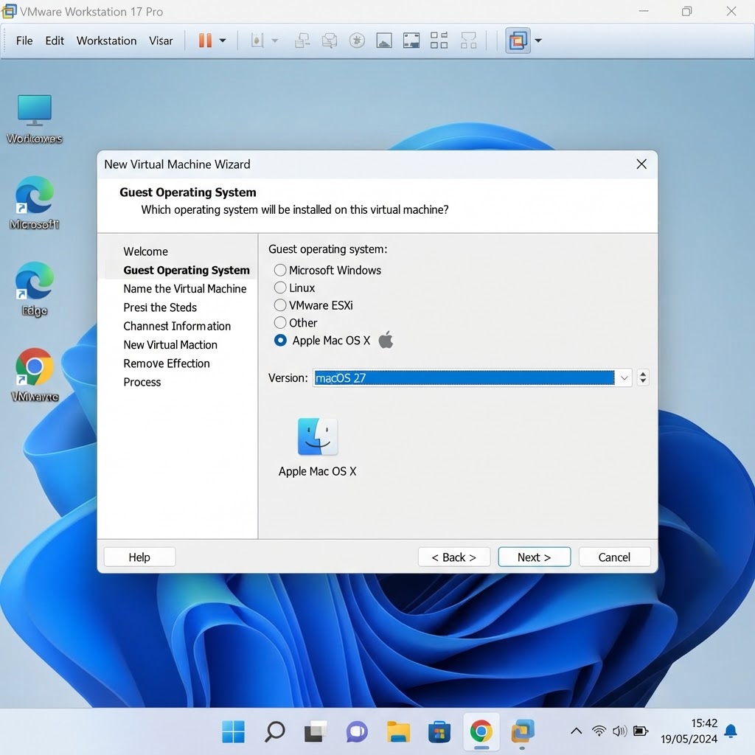
Task: Select the Microsoft Windows radio button
Action: [x=279, y=270]
